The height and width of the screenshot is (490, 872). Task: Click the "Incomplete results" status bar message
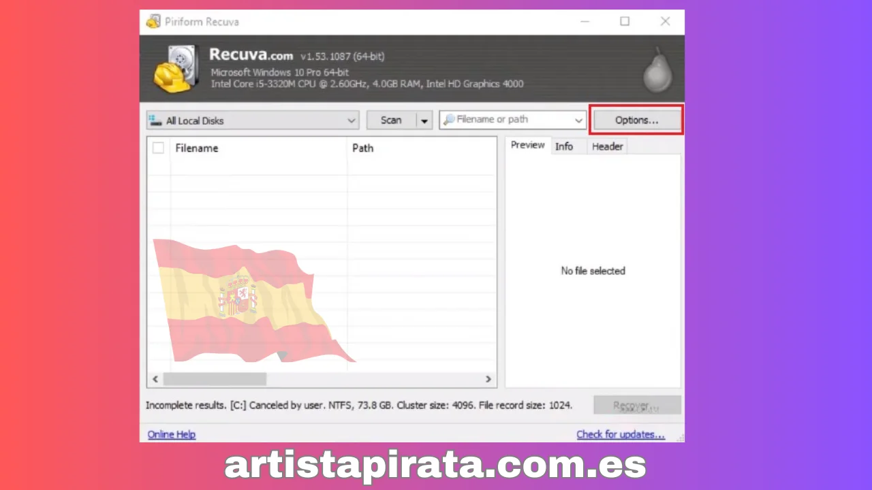pyautogui.click(x=359, y=405)
